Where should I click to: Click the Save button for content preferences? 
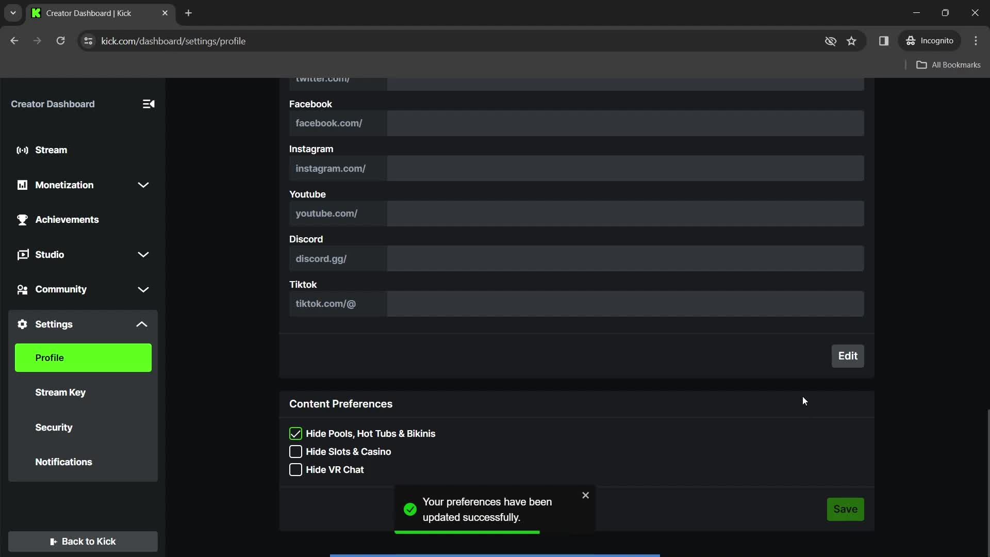pos(845,510)
